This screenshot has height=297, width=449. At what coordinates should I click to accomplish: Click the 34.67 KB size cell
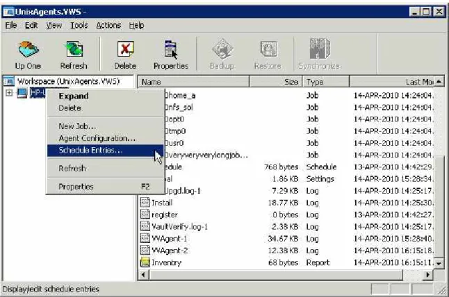click(283, 239)
